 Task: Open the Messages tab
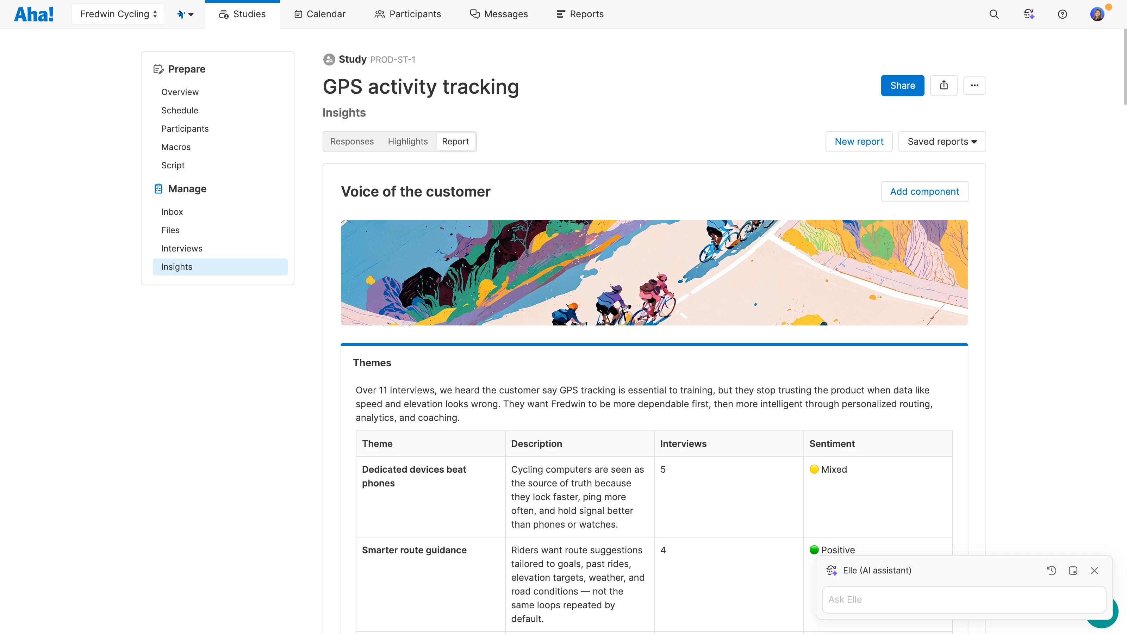pos(499,14)
